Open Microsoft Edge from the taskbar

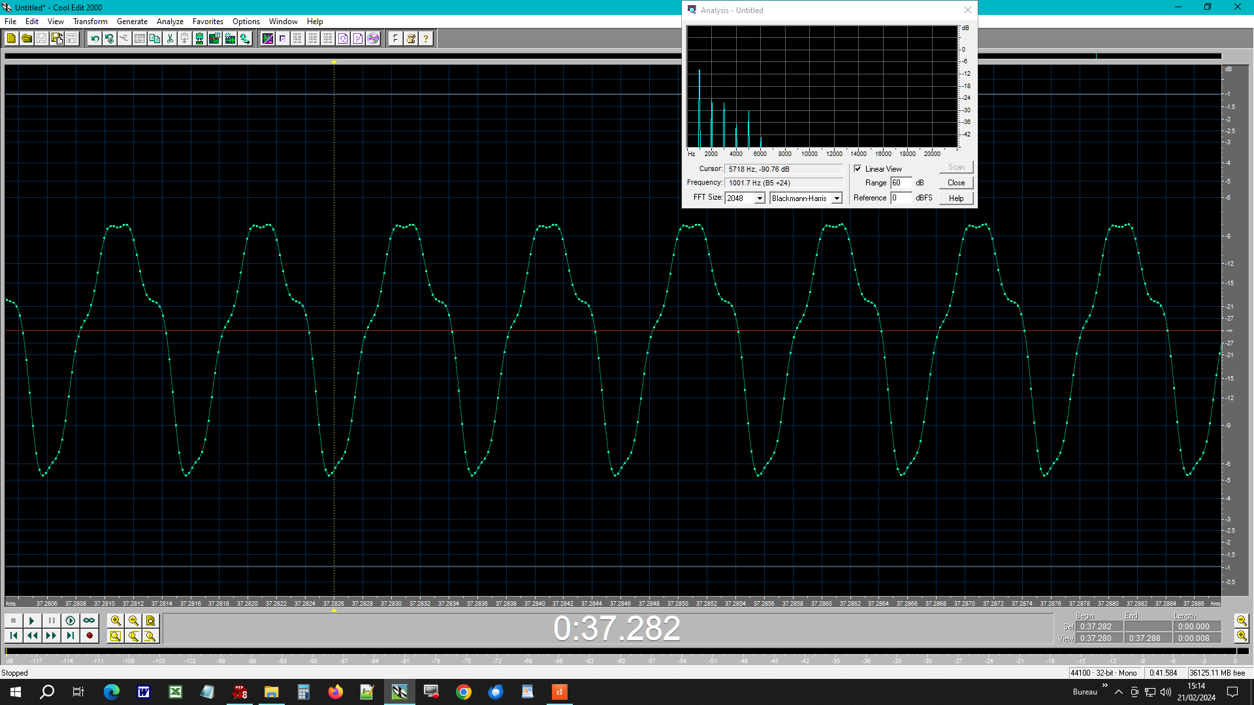tap(112, 692)
